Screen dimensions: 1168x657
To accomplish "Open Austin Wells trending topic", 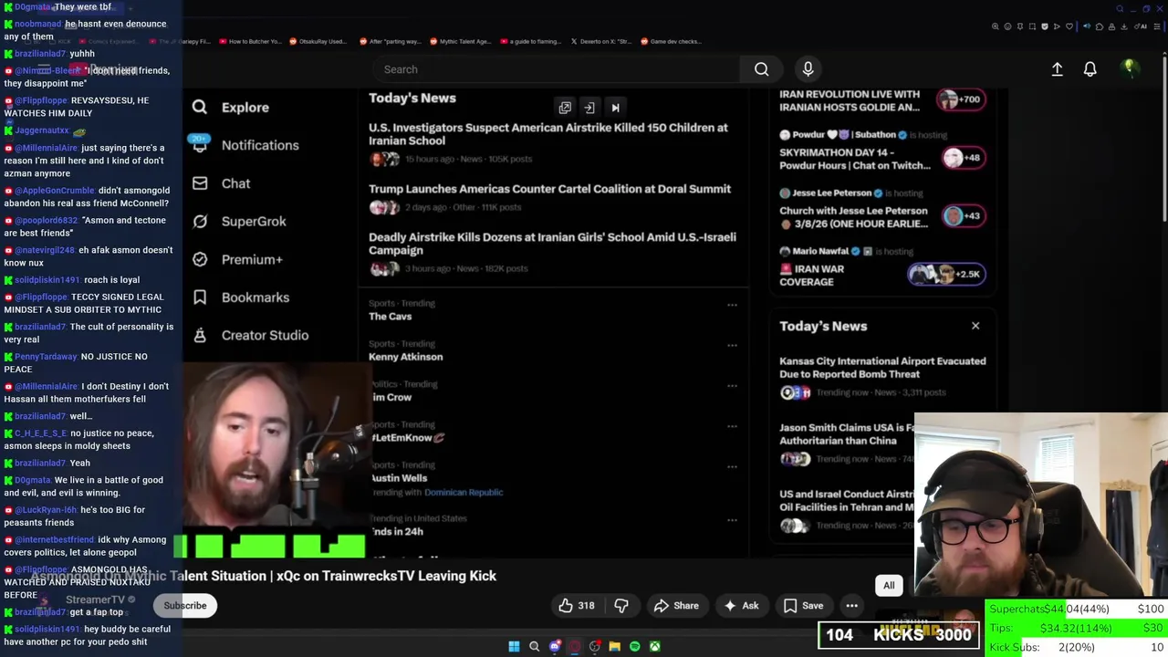I will pos(398,478).
